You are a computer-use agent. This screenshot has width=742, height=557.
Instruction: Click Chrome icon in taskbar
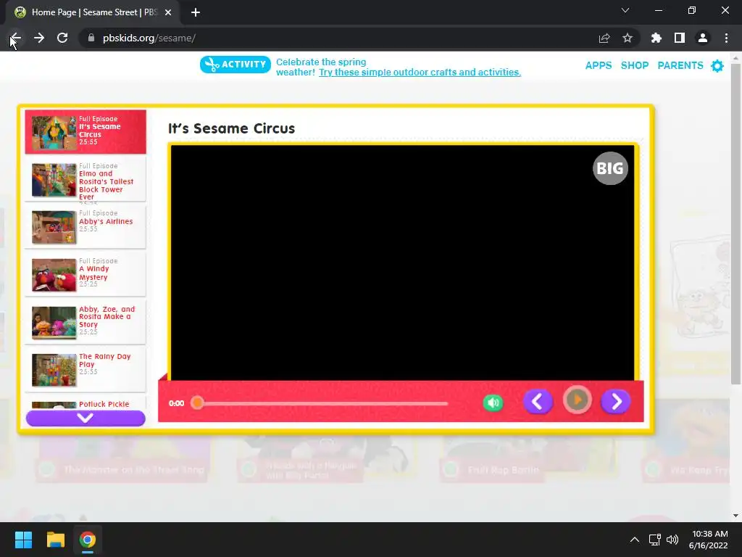88,540
